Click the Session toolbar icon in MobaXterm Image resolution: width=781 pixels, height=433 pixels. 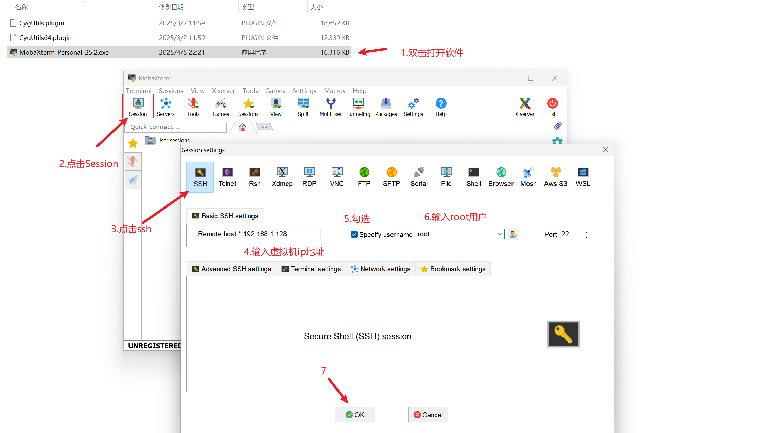pyautogui.click(x=138, y=107)
